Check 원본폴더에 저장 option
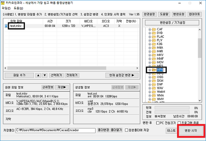Image resolution: width=206 pixels, height=141 pixels. coord(126,130)
